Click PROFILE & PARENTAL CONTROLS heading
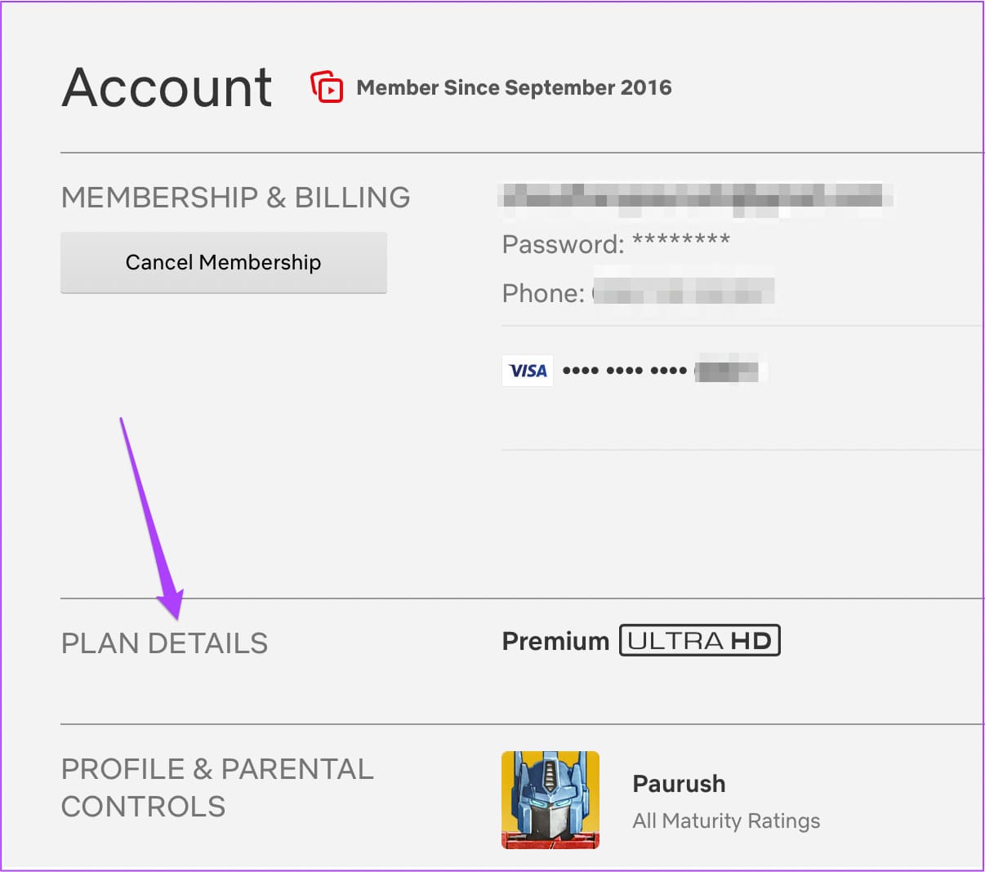 (x=217, y=787)
